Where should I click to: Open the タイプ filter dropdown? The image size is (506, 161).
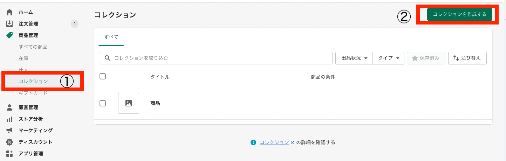tap(388, 58)
